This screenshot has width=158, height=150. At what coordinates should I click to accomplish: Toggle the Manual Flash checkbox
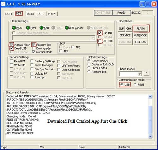coord(11,44)
